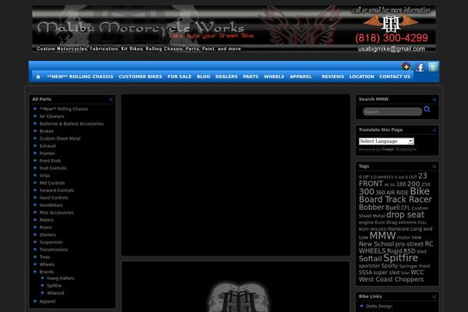Open the Customer Bikes menu item
Screen dimensions: 468x312
(140, 76)
